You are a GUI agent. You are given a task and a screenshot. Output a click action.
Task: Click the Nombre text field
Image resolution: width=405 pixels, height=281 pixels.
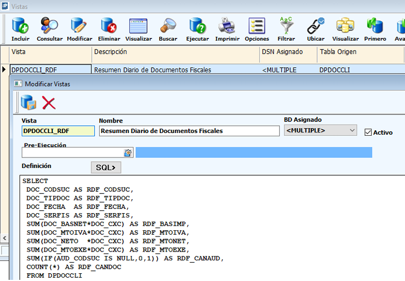[189, 131]
